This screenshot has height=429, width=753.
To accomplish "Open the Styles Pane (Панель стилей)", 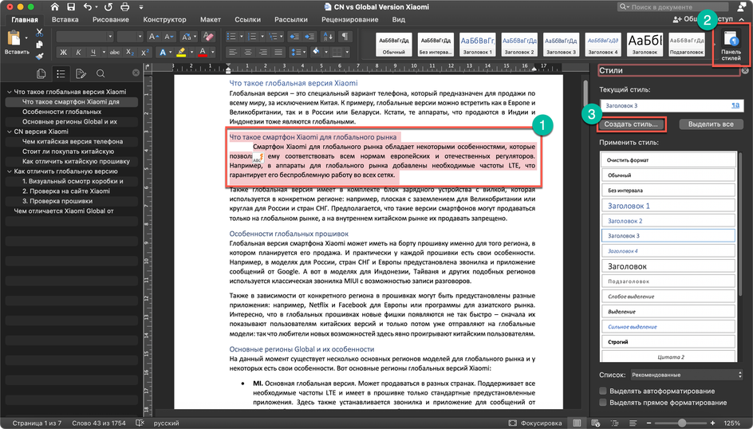I will (x=731, y=45).
